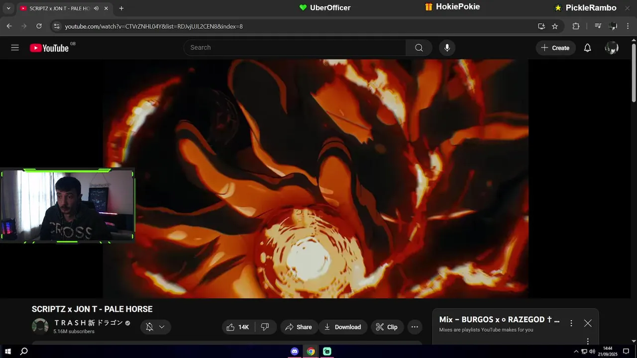Go back with the browser back arrow
Screen dimensions: 637x358
coord(9,26)
